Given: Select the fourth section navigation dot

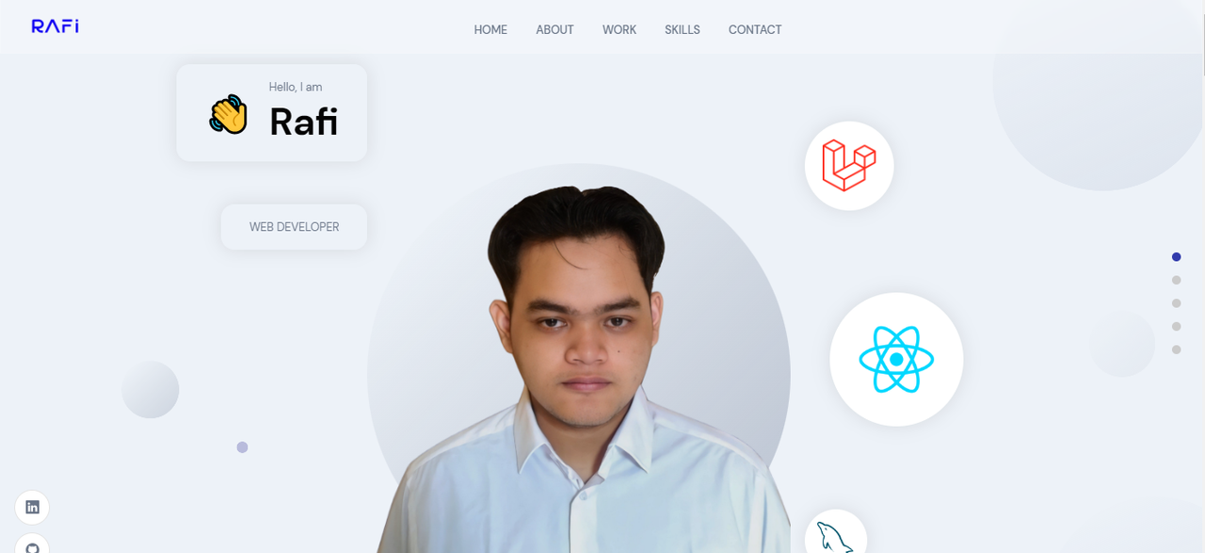Looking at the screenshot, I should (1176, 326).
